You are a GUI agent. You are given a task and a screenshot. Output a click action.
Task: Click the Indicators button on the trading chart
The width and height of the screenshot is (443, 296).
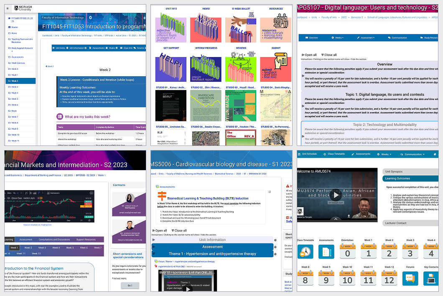point(53,193)
